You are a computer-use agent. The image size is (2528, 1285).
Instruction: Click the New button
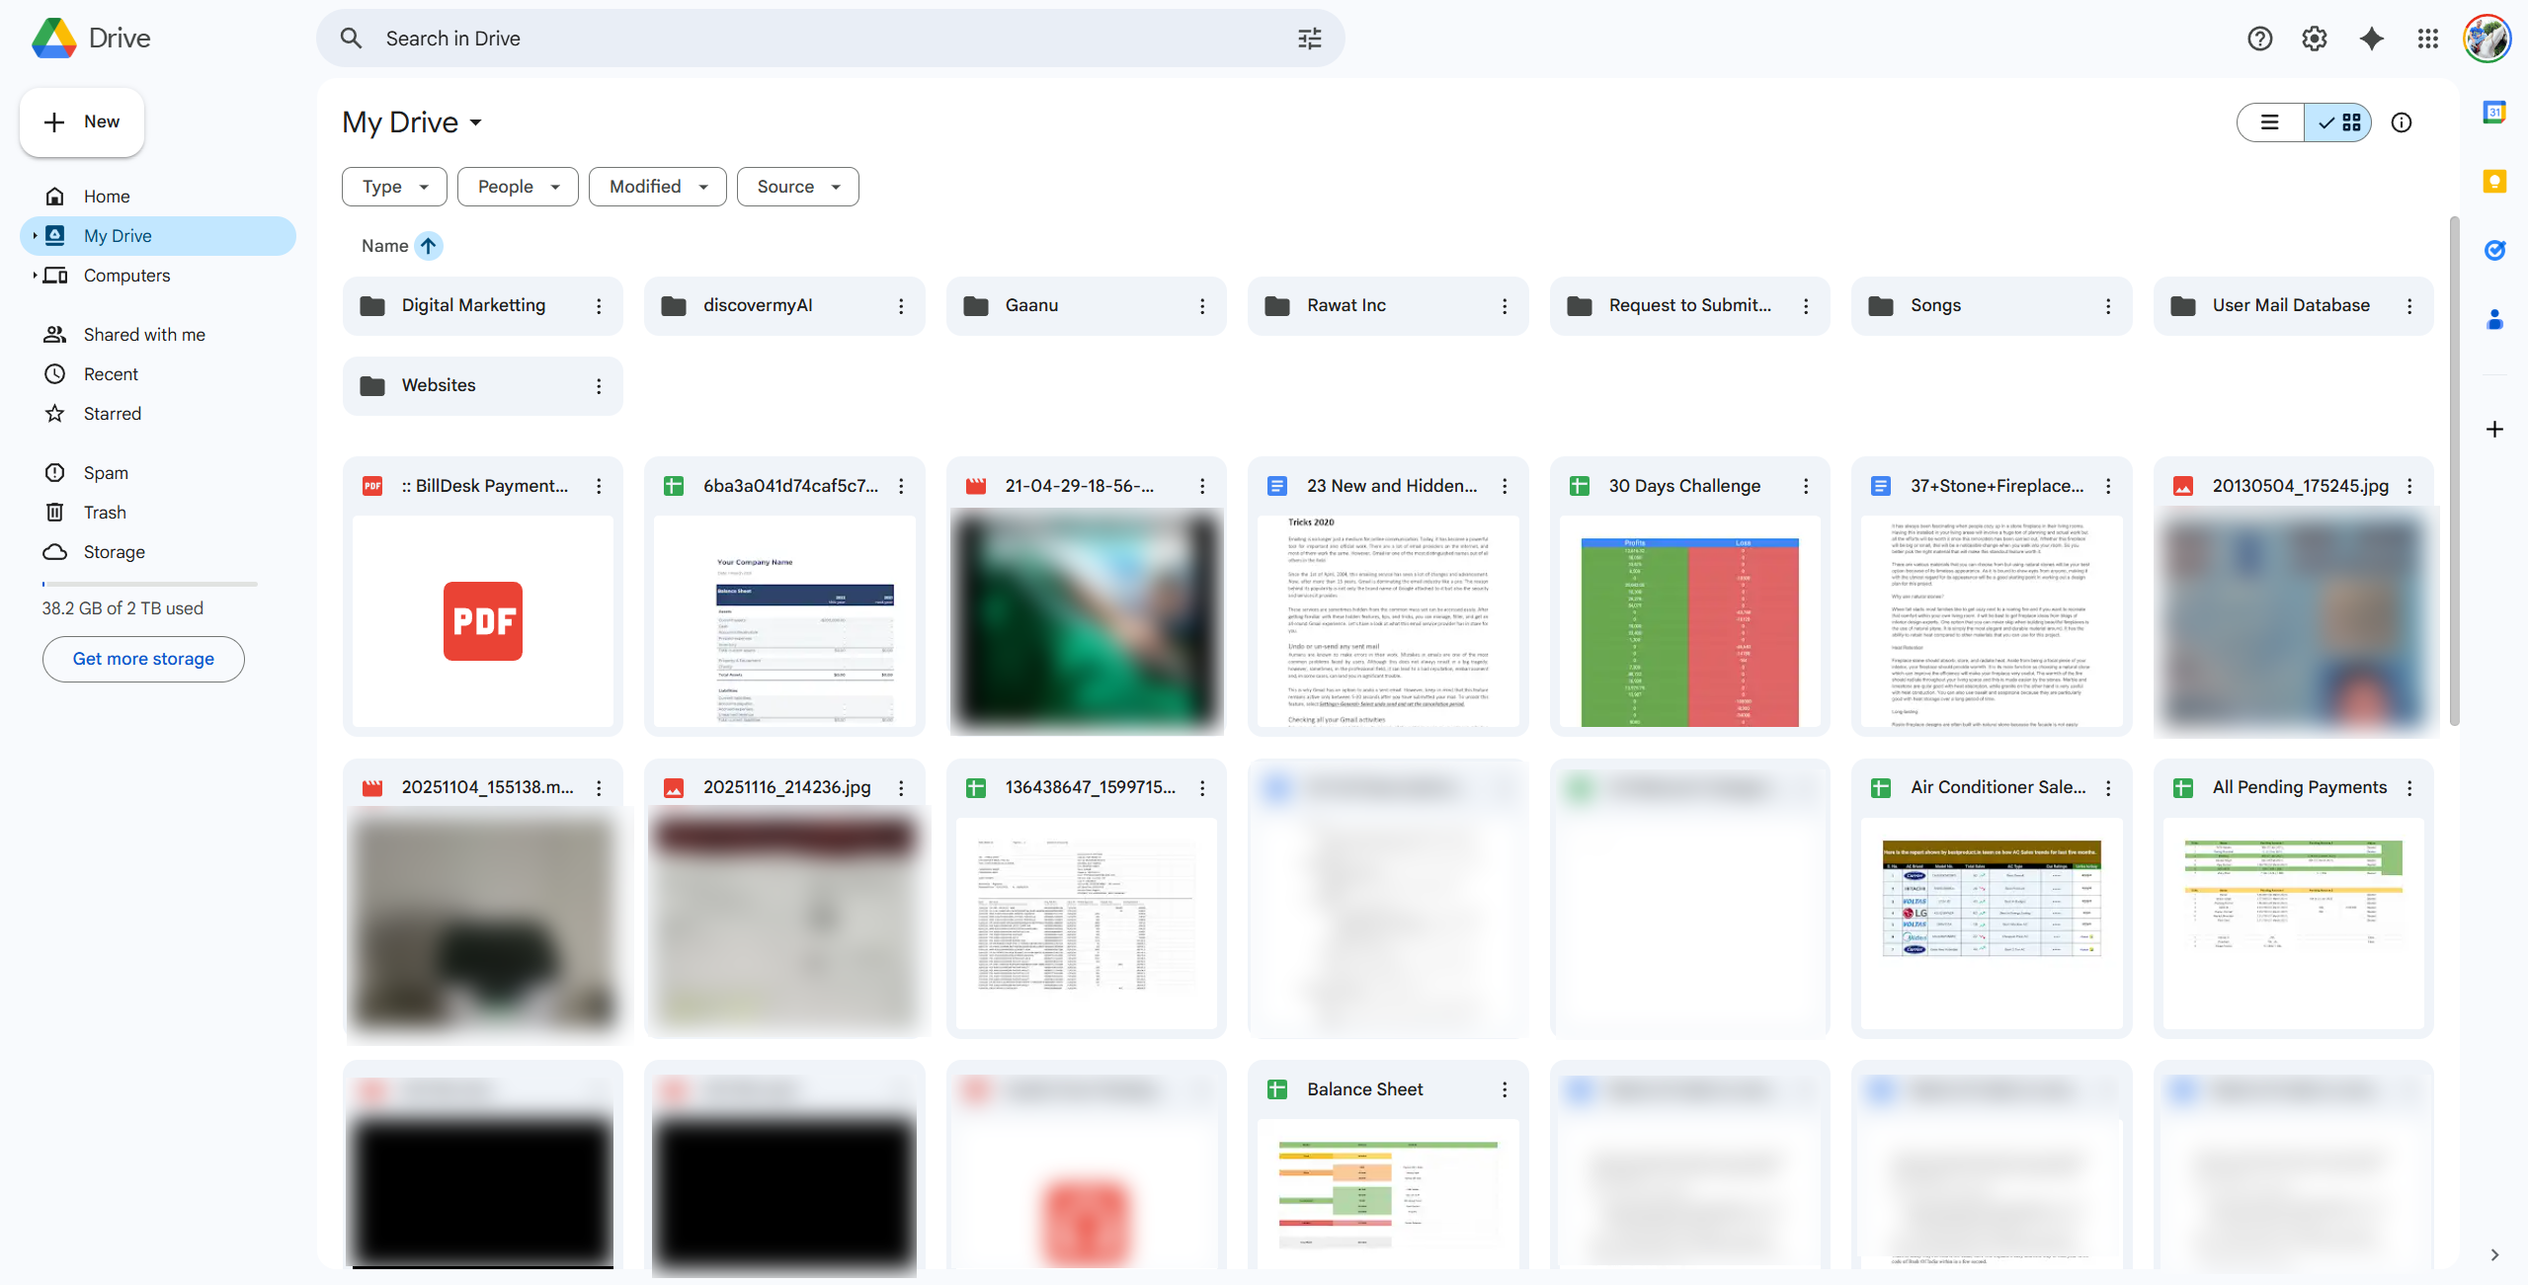(81, 121)
